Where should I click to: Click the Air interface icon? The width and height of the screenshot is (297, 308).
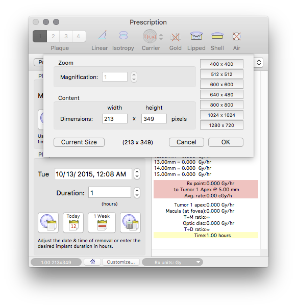click(x=236, y=36)
